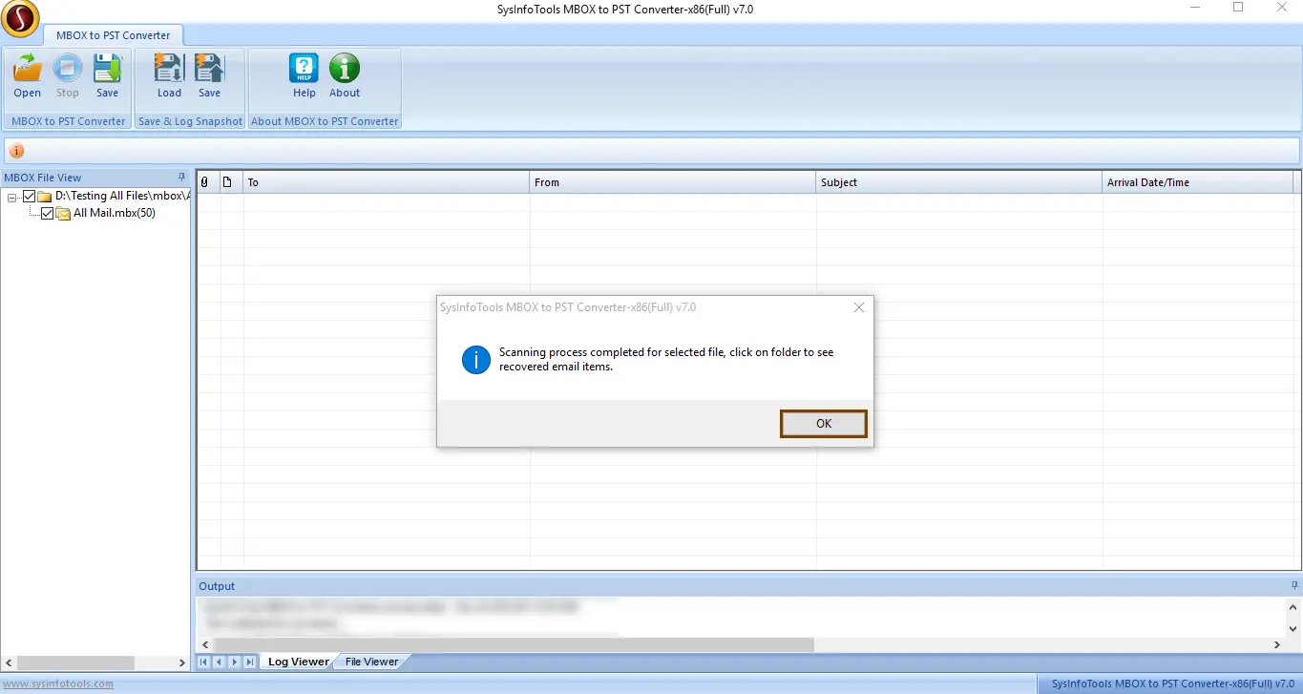Uncheck the All Mail.mbx checkbox
Screen dimensions: 1303x694
tap(47, 214)
